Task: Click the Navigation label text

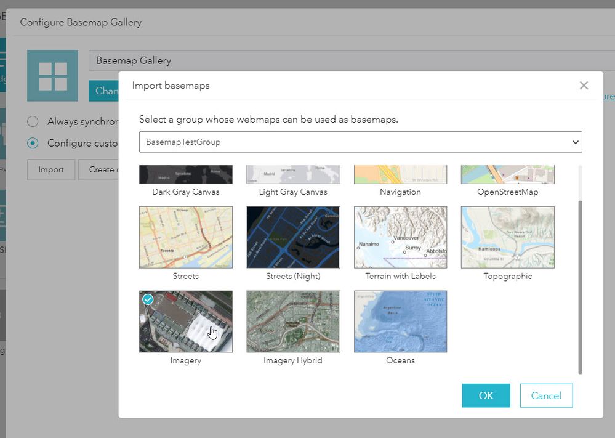Action: tap(400, 192)
